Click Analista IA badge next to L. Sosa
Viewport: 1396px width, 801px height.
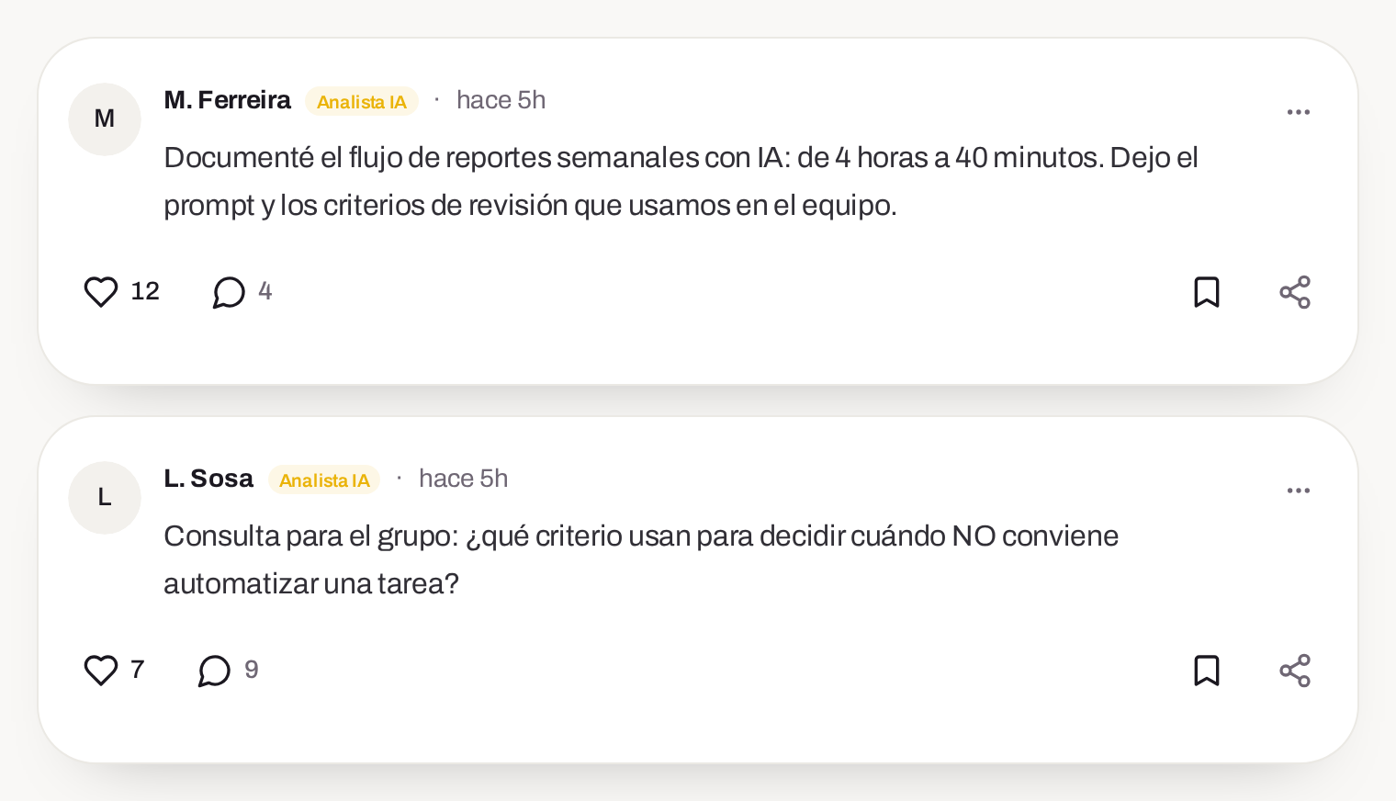coord(324,479)
